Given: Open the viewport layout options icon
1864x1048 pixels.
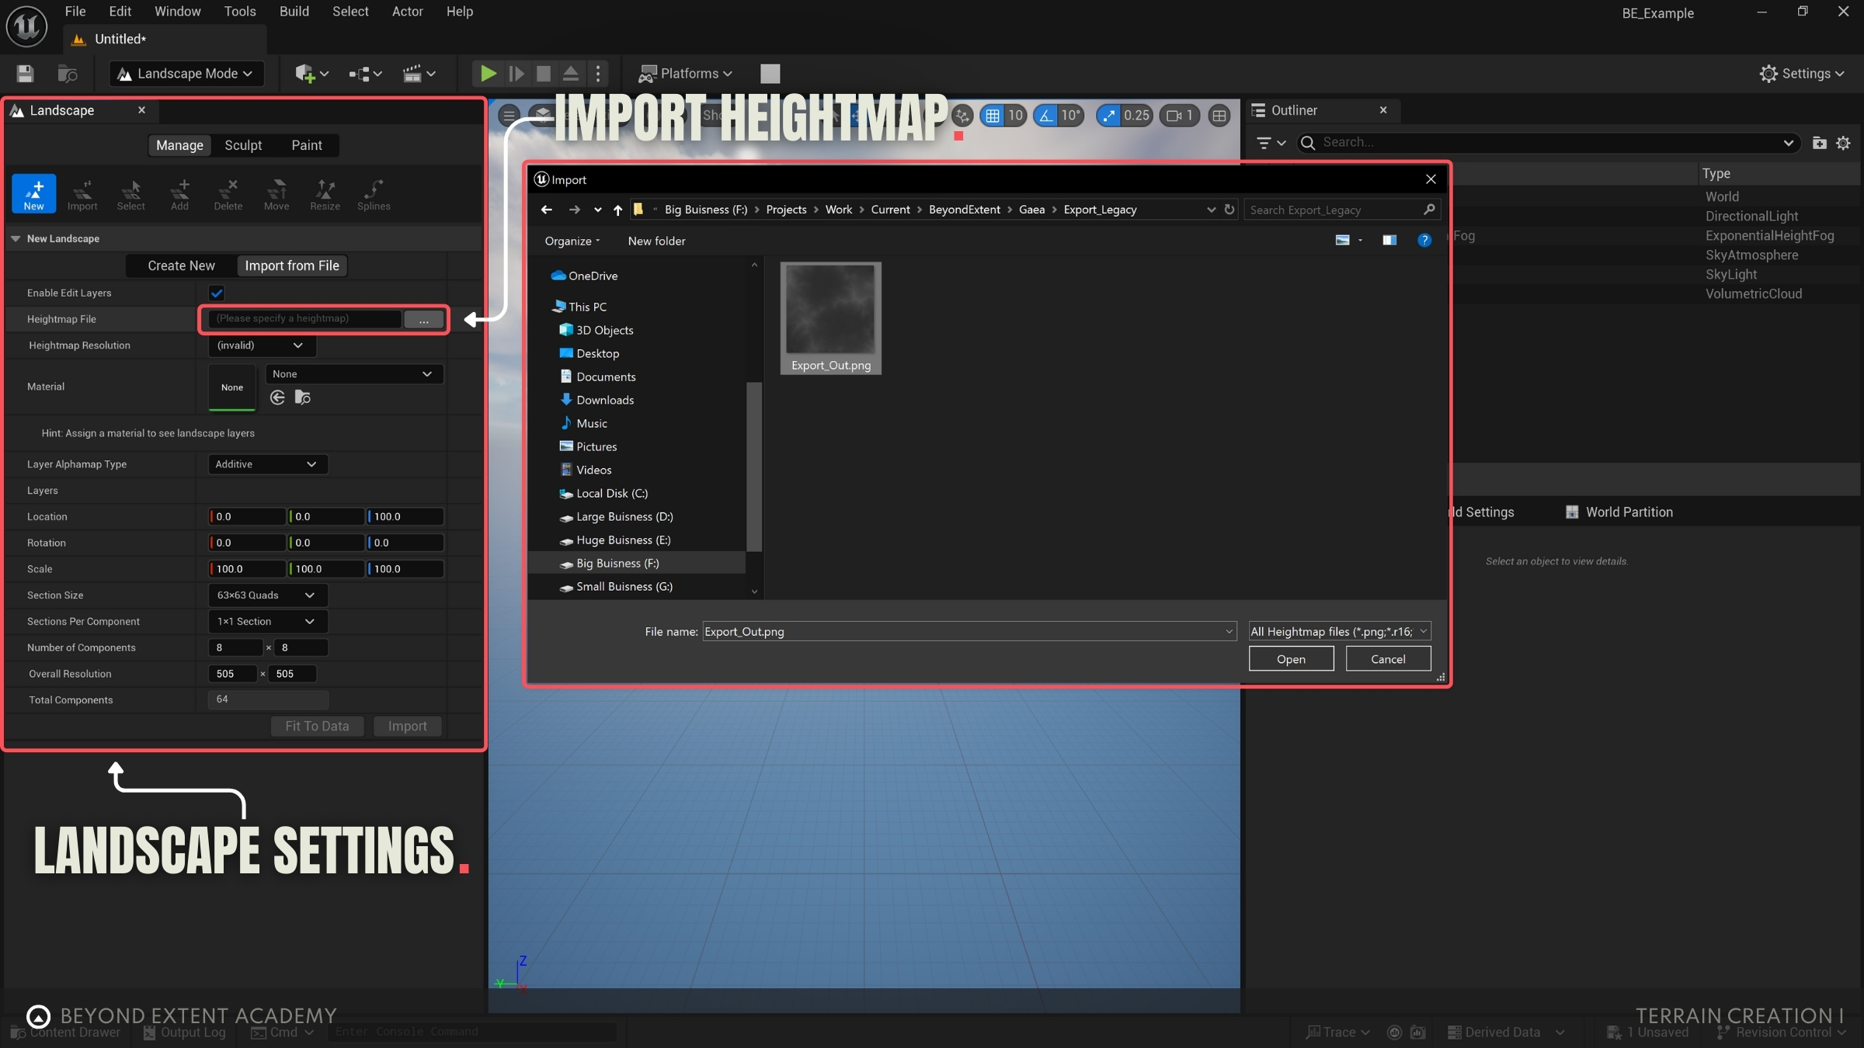Looking at the screenshot, I should [x=1219, y=116].
